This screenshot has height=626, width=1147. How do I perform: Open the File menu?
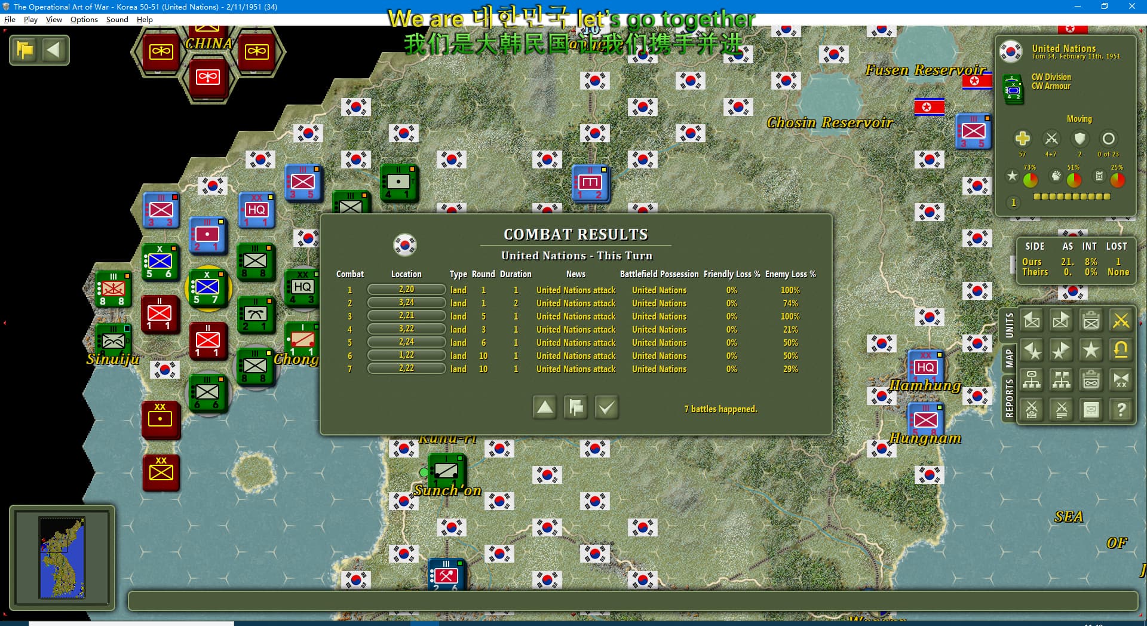click(10, 19)
